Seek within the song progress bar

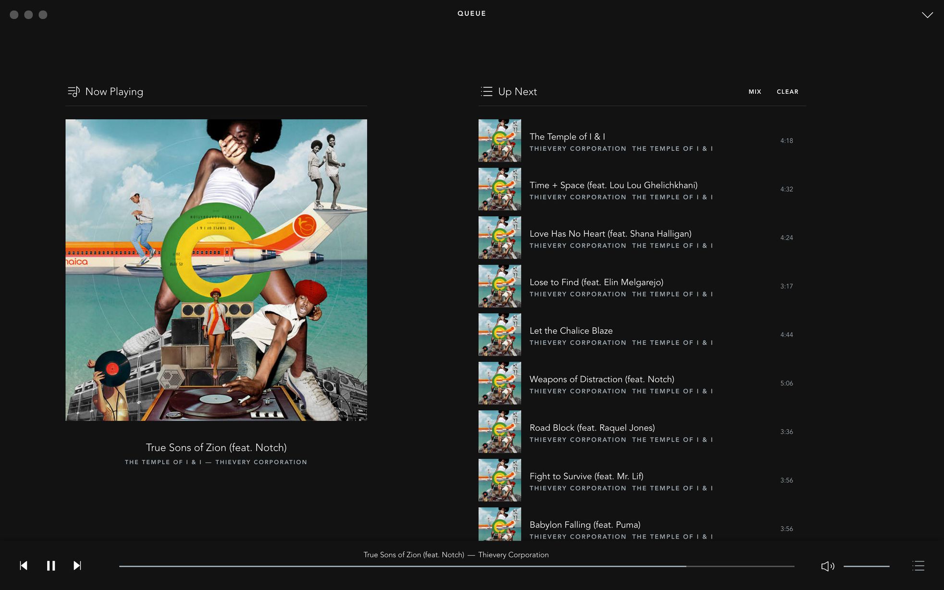pos(457,566)
